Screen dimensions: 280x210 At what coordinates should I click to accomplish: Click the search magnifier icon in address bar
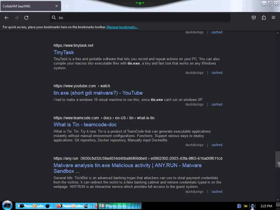coord(54,17)
